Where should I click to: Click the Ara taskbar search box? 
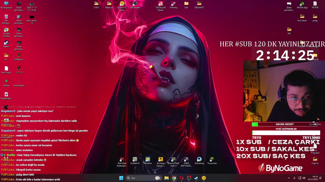pyautogui.click(x=143, y=178)
